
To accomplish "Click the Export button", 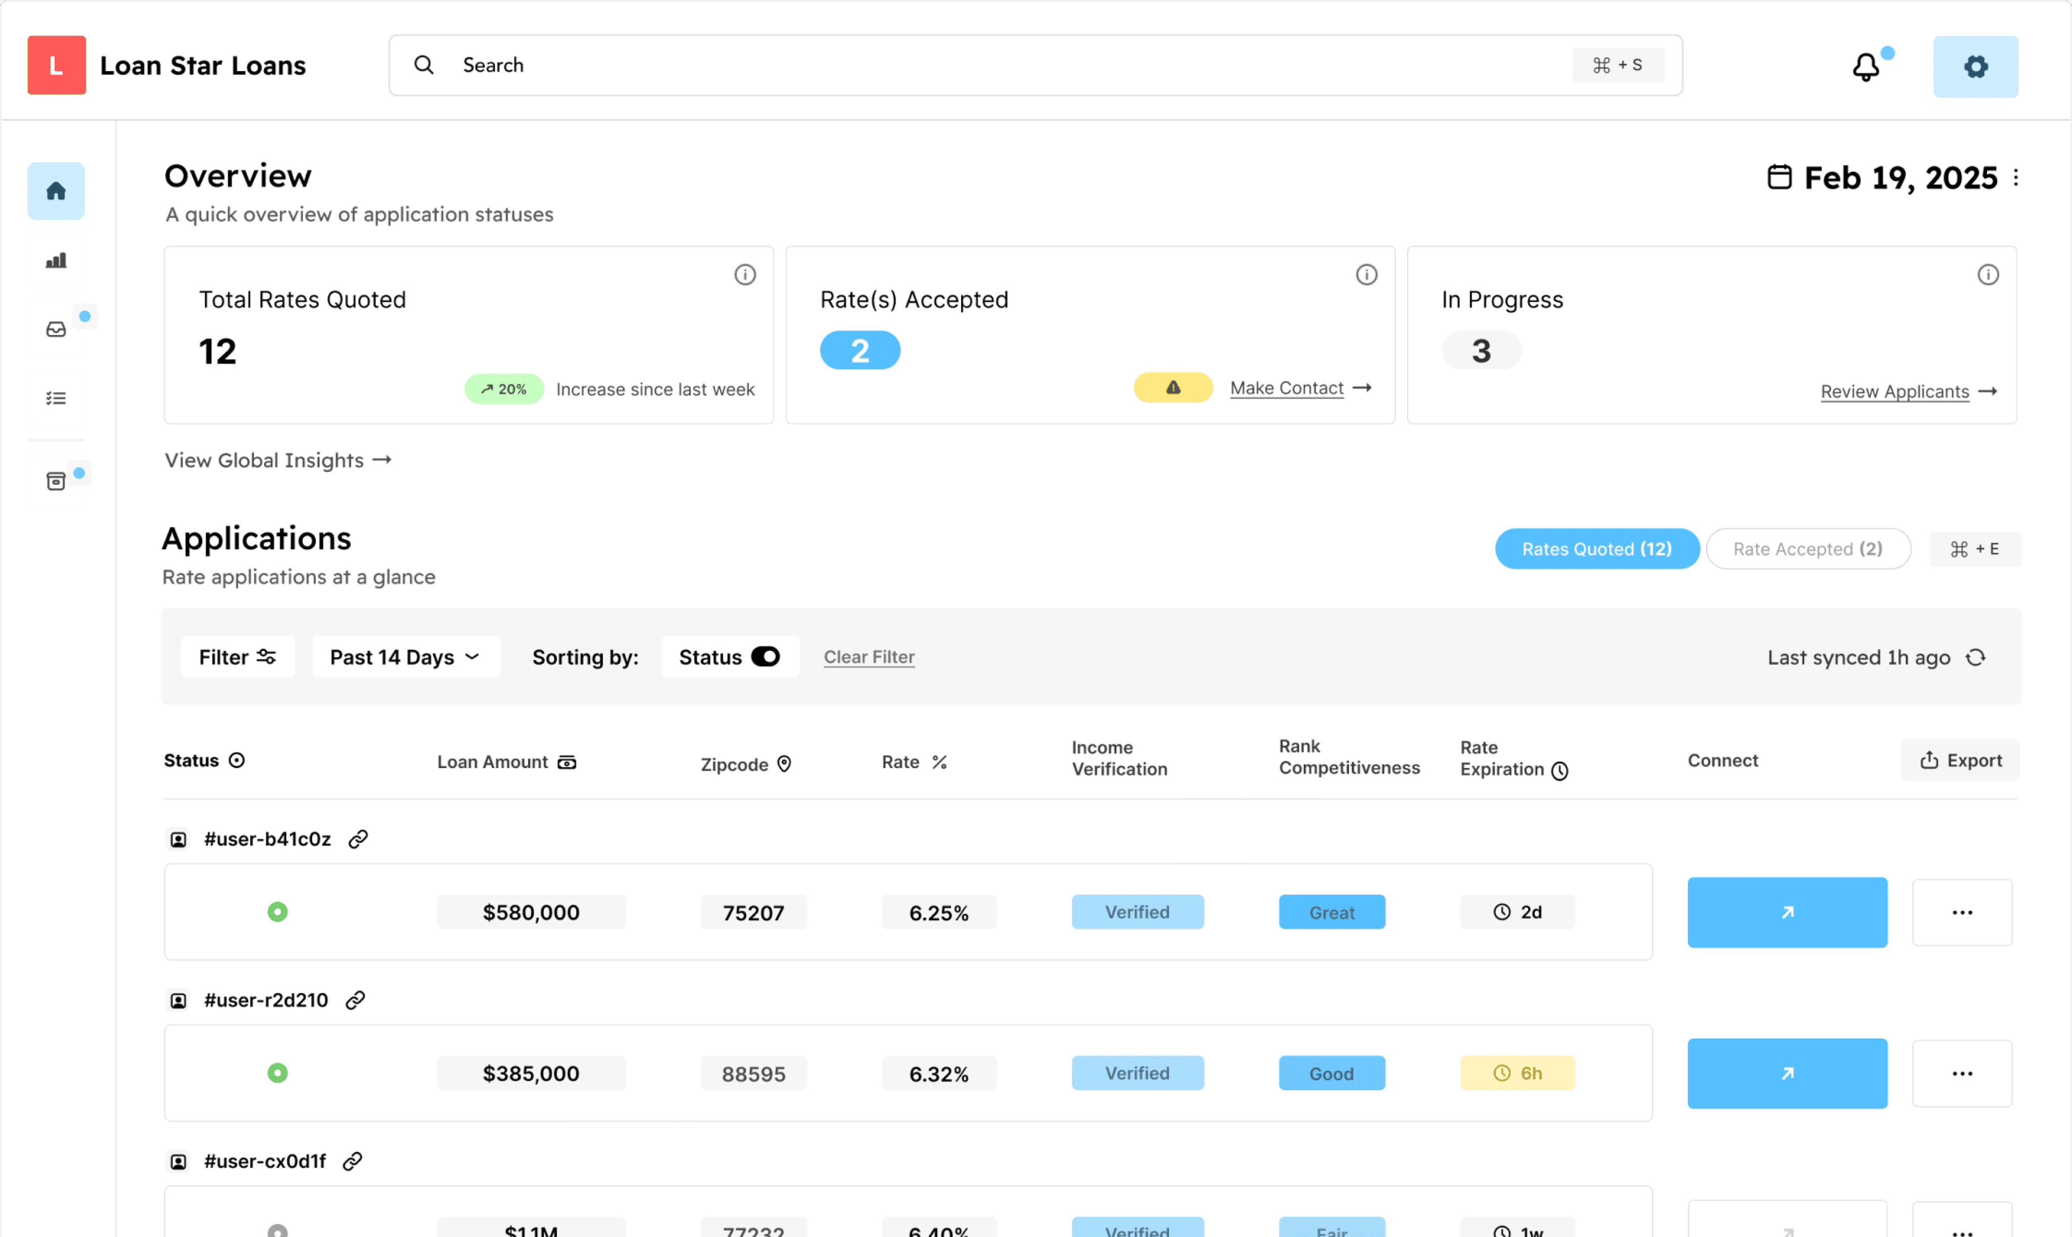I will coord(1959,760).
